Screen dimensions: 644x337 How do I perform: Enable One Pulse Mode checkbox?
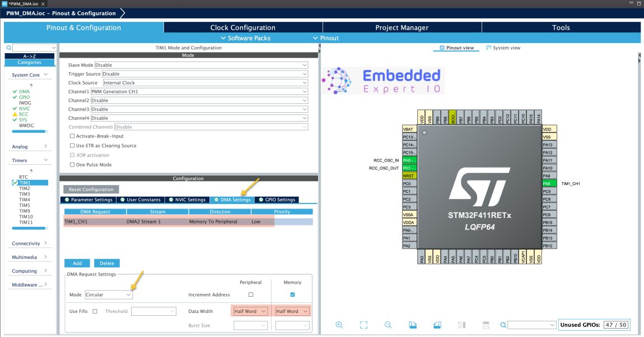(72, 164)
